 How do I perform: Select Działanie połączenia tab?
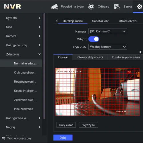126,57
